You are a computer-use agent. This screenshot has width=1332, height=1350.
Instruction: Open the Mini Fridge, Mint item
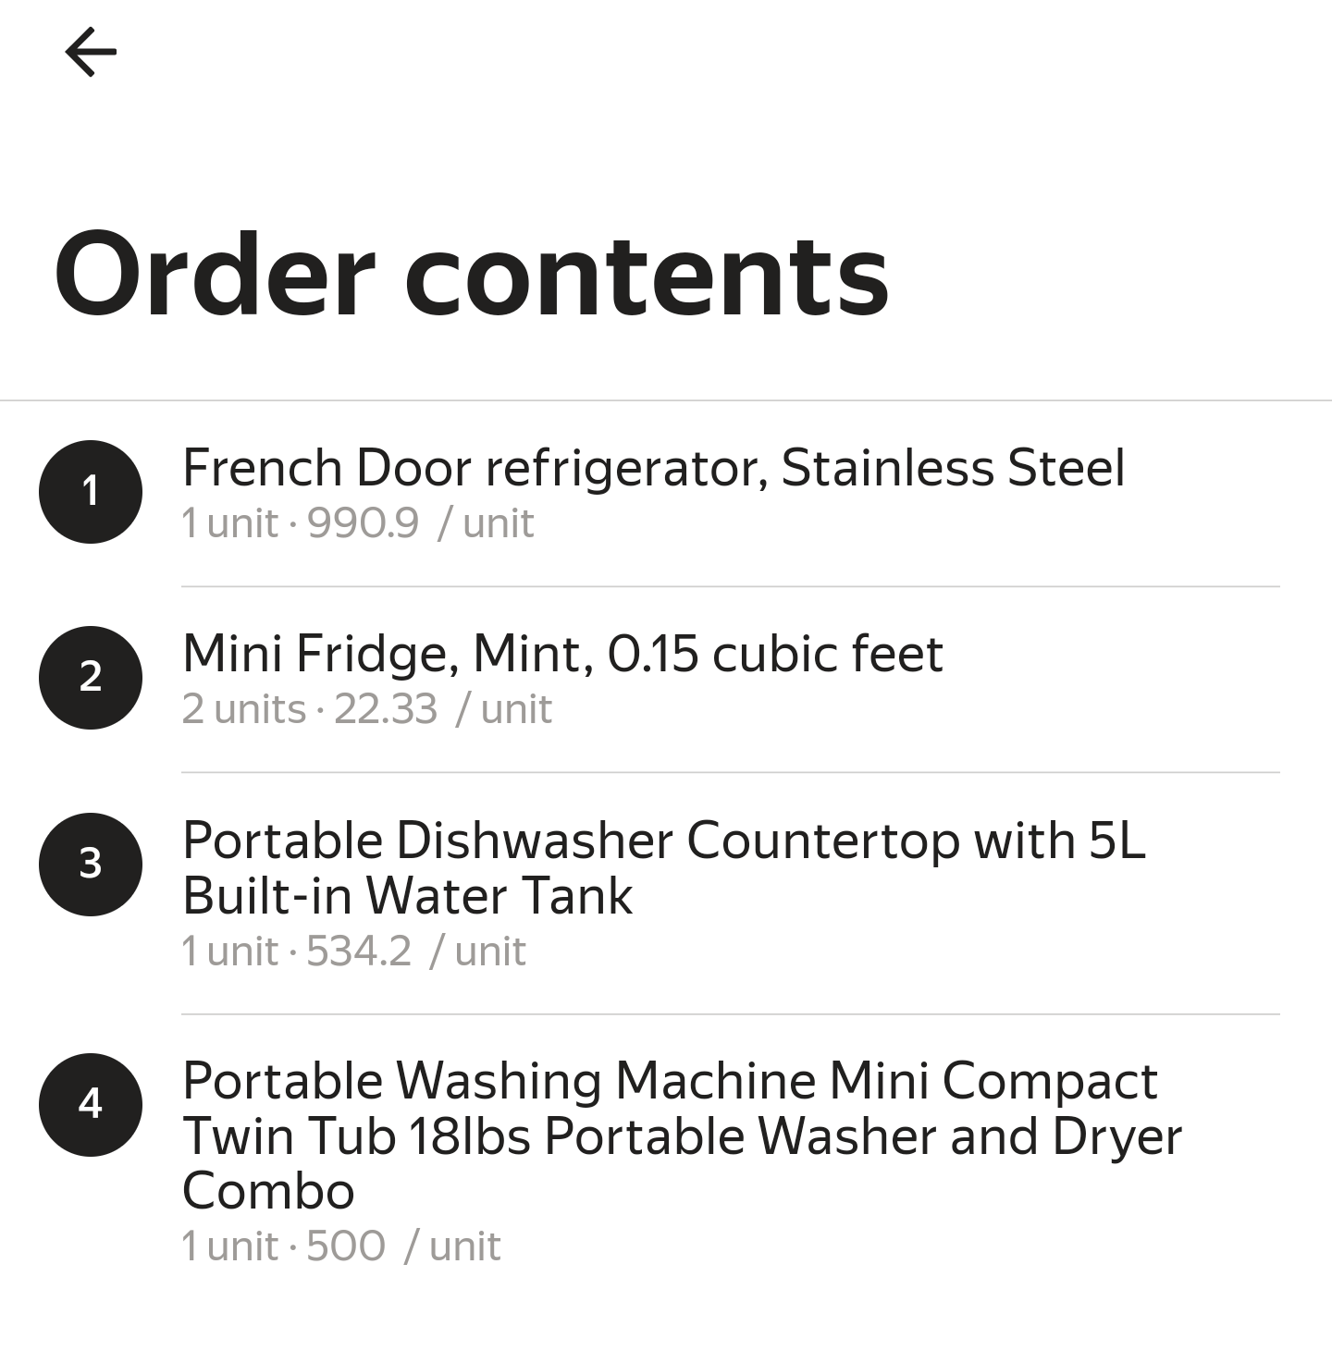click(562, 654)
